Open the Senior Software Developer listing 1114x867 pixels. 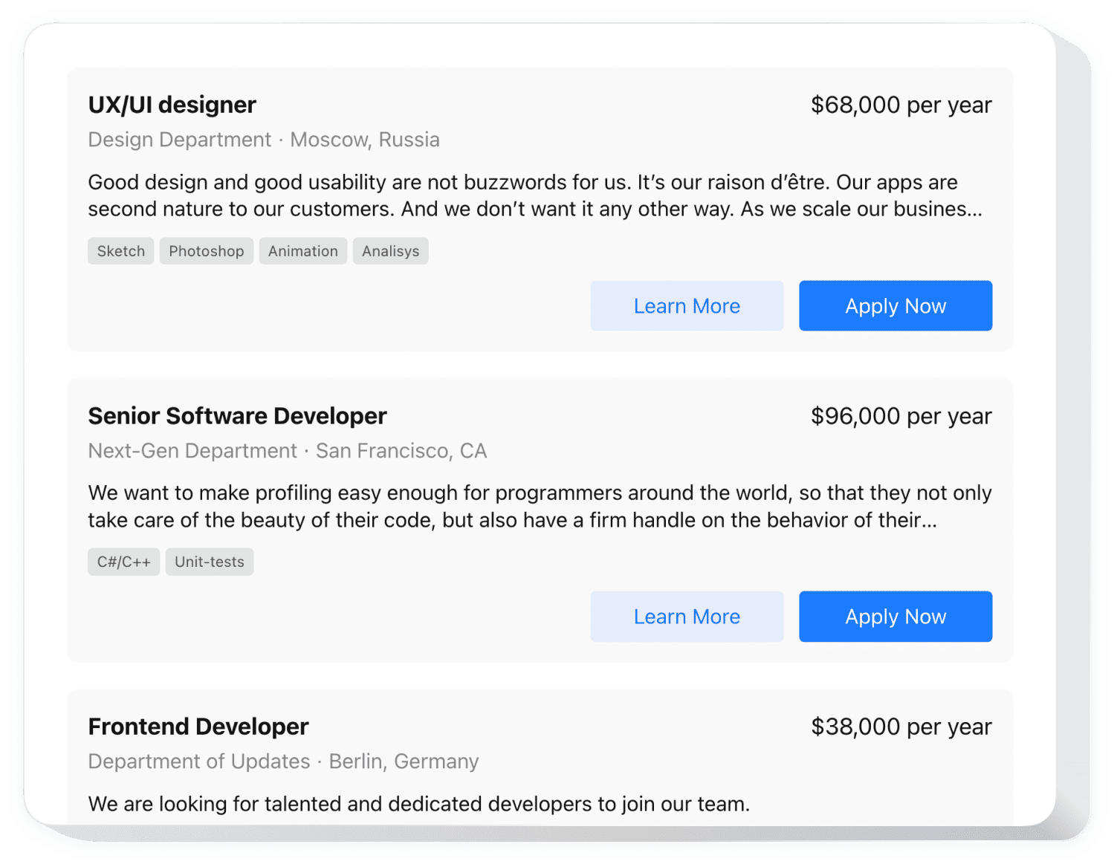(x=237, y=416)
